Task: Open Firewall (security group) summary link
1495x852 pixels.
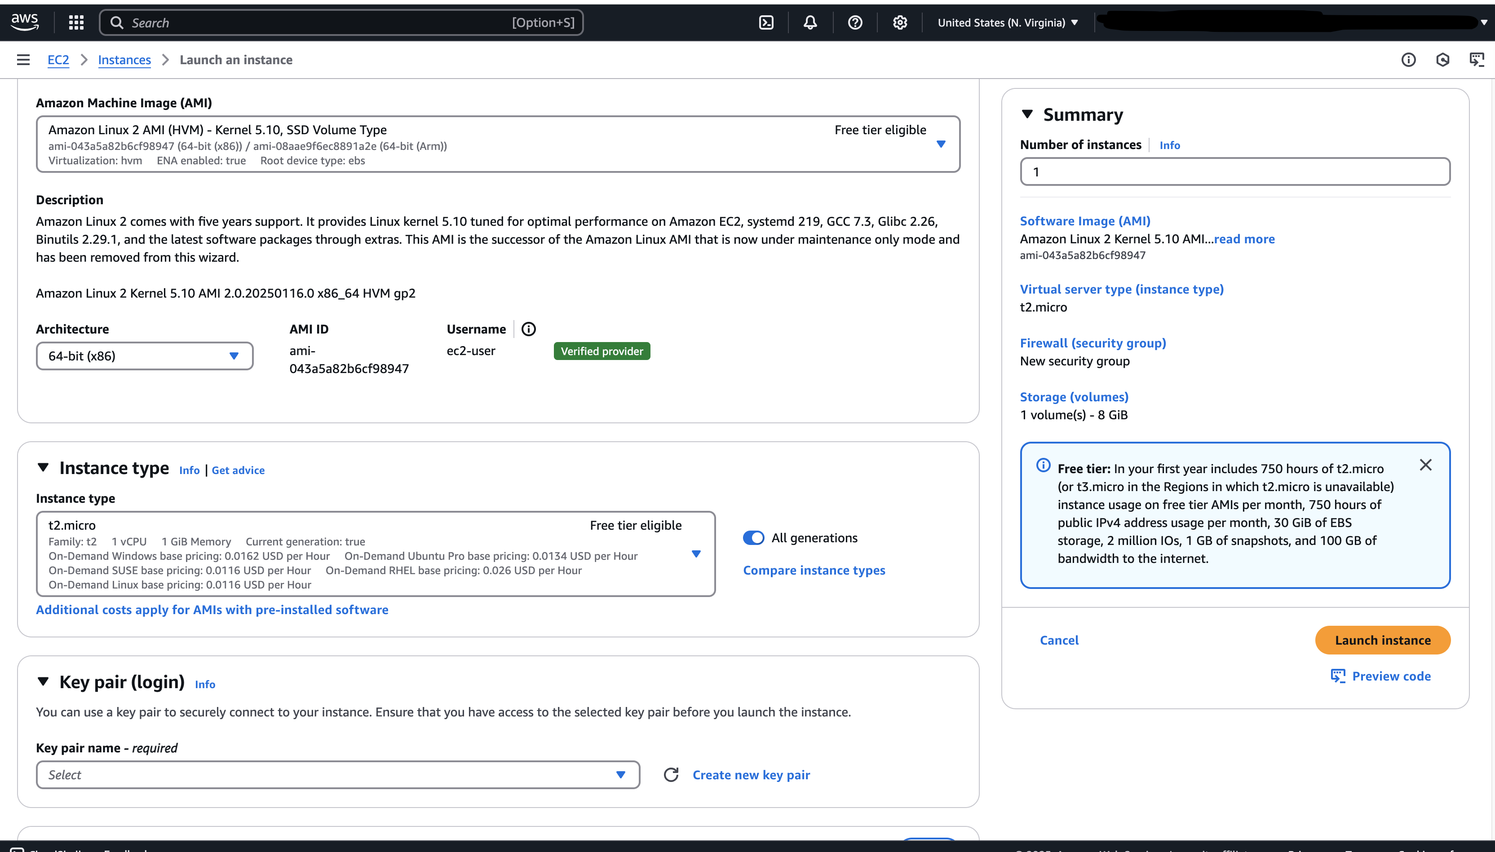Action: point(1092,343)
